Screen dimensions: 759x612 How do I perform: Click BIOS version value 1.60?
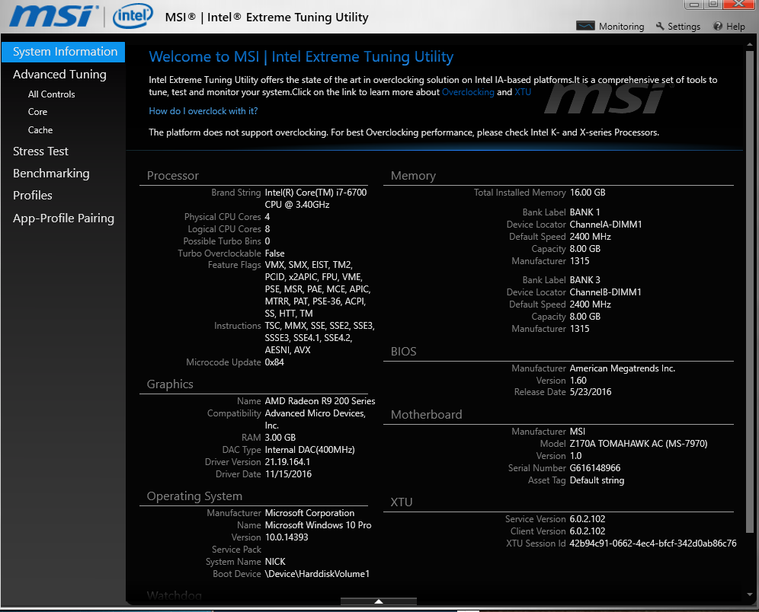(578, 381)
